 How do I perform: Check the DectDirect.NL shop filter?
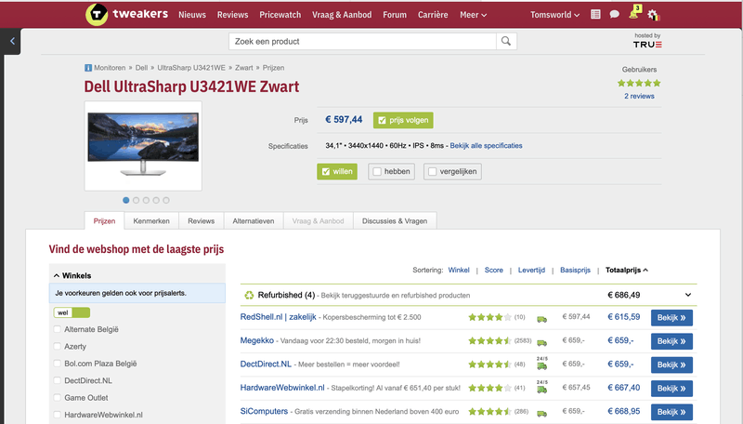pos(58,380)
